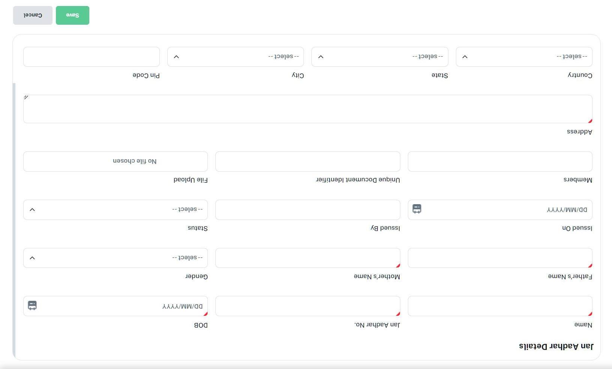Image resolution: width=612 pixels, height=369 pixels.
Task: Open the State select dropdown
Action: click(x=380, y=57)
